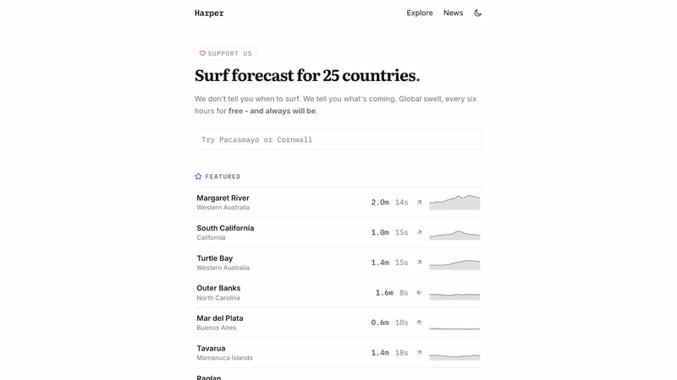This screenshot has width=677, height=380.
Task: Open the Explore menu item
Action: tap(419, 13)
